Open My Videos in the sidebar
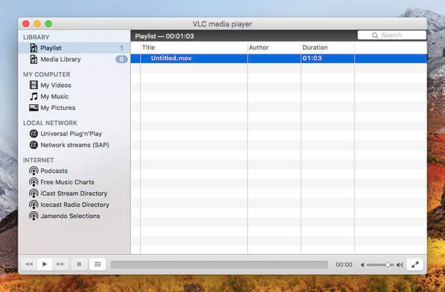445x292 pixels. (x=74, y=85)
